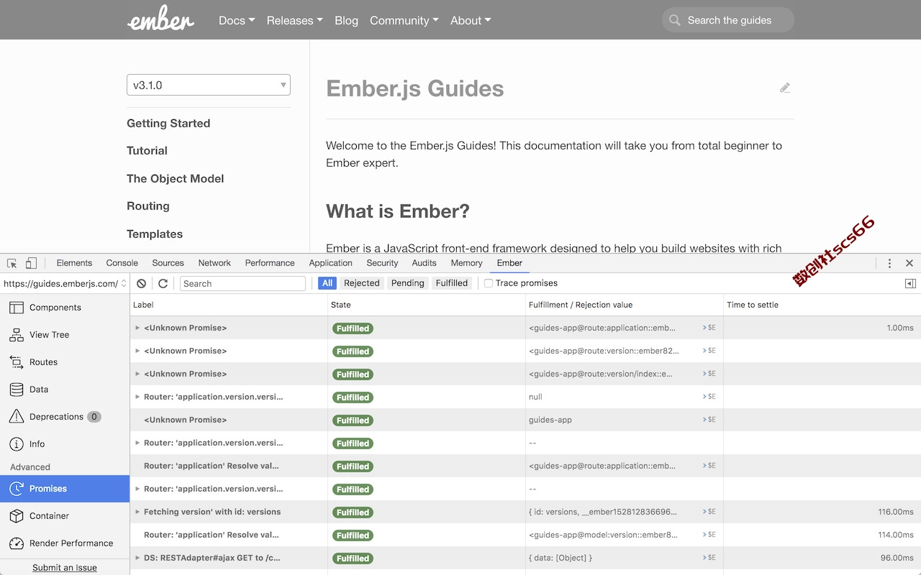Enable Trace promises checkbox

pyautogui.click(x=489, y=283)
